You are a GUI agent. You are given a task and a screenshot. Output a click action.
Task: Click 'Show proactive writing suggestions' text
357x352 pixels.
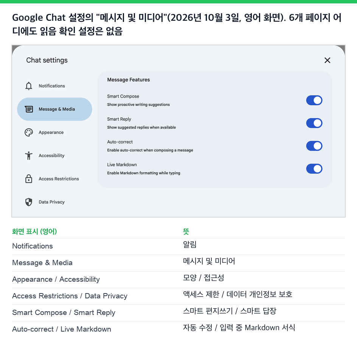(x=138, y=105)
